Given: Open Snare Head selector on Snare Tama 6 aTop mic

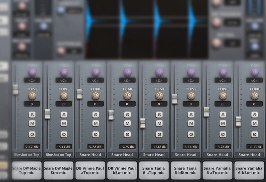Looking at the screenshot, I should point(154,155).
